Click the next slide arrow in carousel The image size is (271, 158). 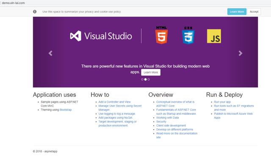pos(240,53)
